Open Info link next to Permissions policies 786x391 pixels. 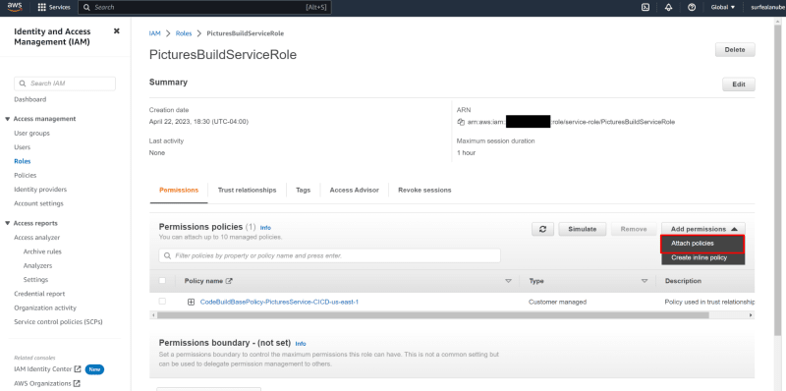265,228
